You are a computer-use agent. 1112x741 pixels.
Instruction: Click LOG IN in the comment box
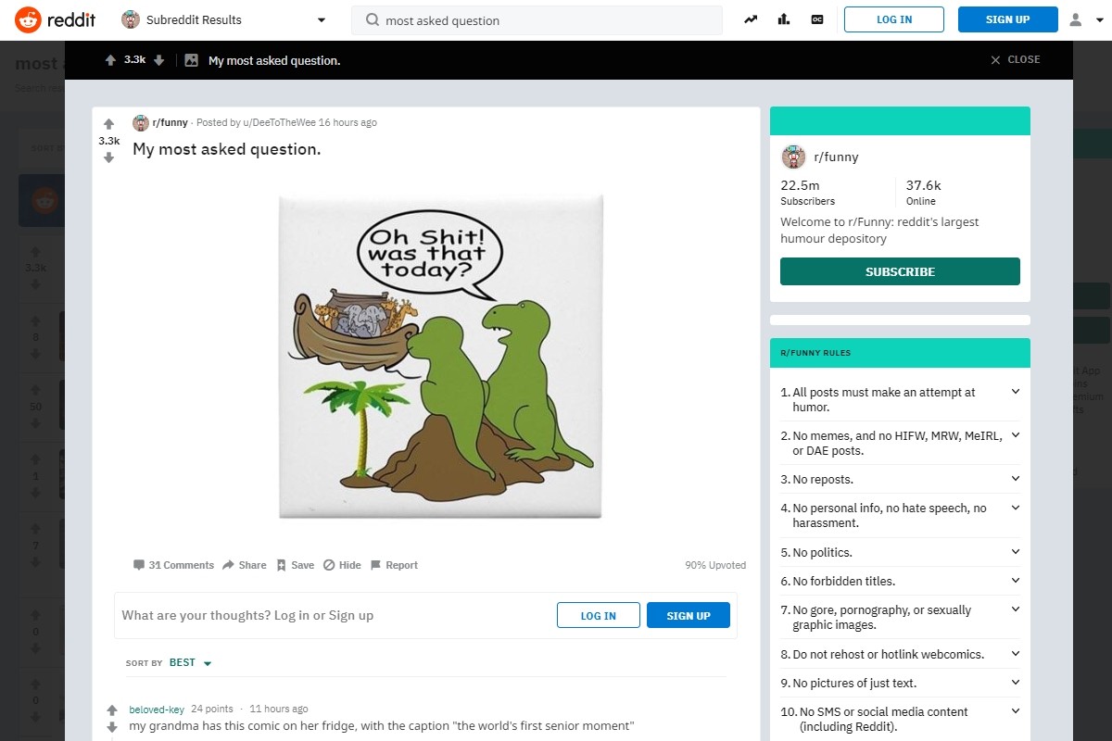coord(599,616)
